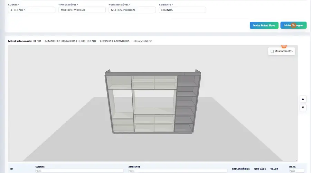The width and height of the screenshot is (311, 173).
Task: Click the Iniciar Móvel Novo button
Action: (x=264, y=25)
